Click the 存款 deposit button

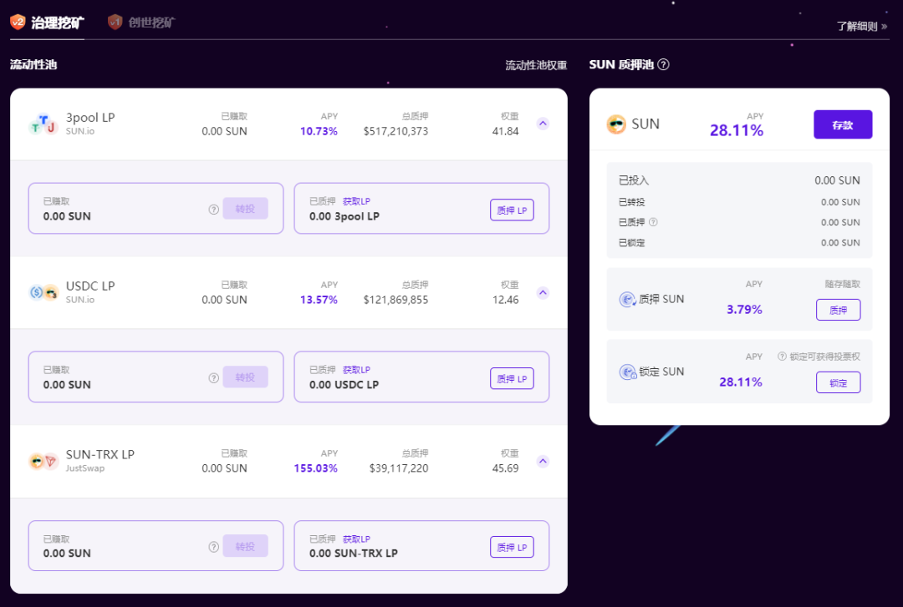coord(843,124)
